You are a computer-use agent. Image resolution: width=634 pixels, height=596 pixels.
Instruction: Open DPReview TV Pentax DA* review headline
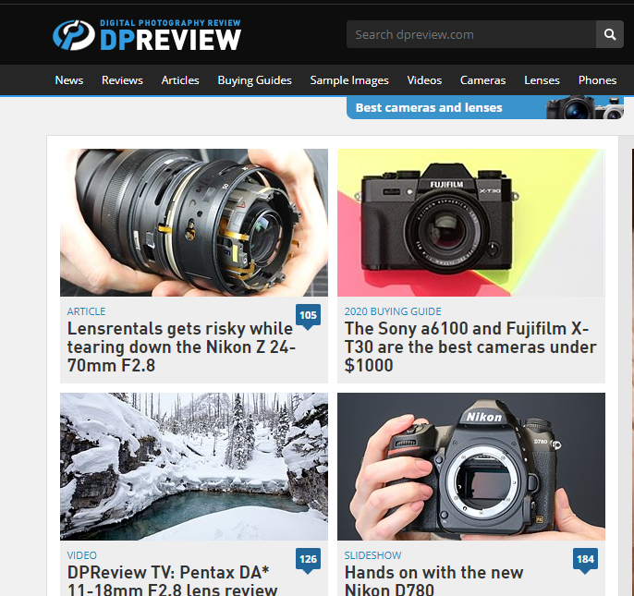172,579
